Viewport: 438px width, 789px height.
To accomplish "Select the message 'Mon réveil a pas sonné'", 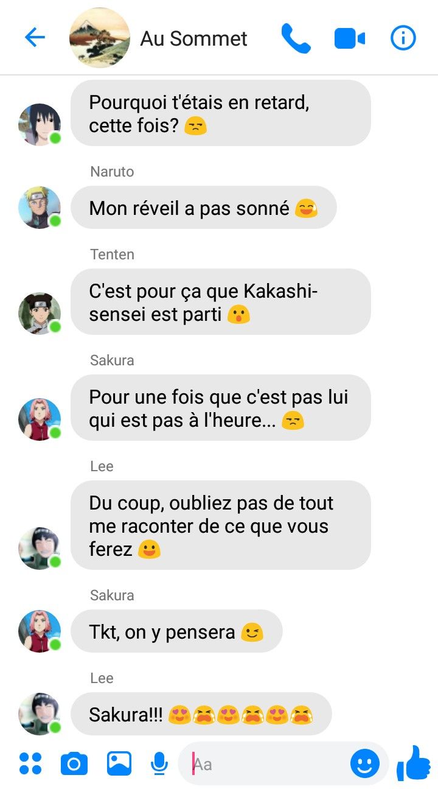I will point(204,208).
